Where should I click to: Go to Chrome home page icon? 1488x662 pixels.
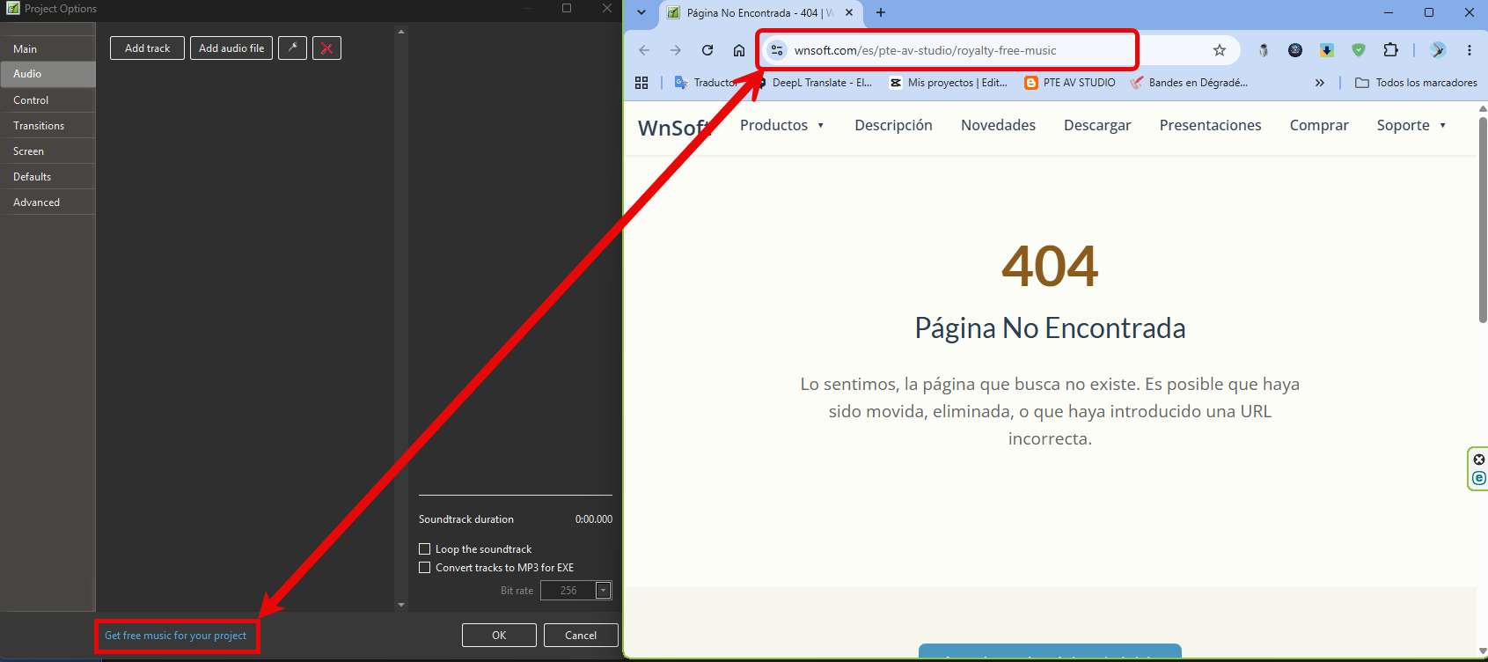pos(739,50)
